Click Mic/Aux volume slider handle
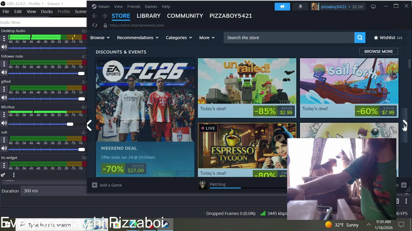The image size is (412, 231). [x=70, y=124]
